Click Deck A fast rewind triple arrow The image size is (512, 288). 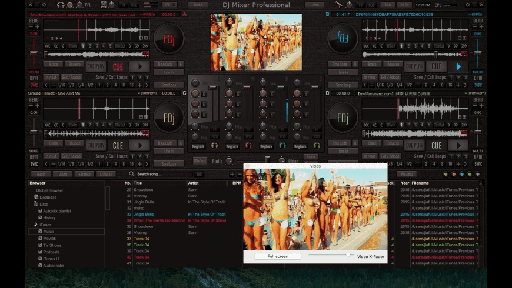point(47,46)
